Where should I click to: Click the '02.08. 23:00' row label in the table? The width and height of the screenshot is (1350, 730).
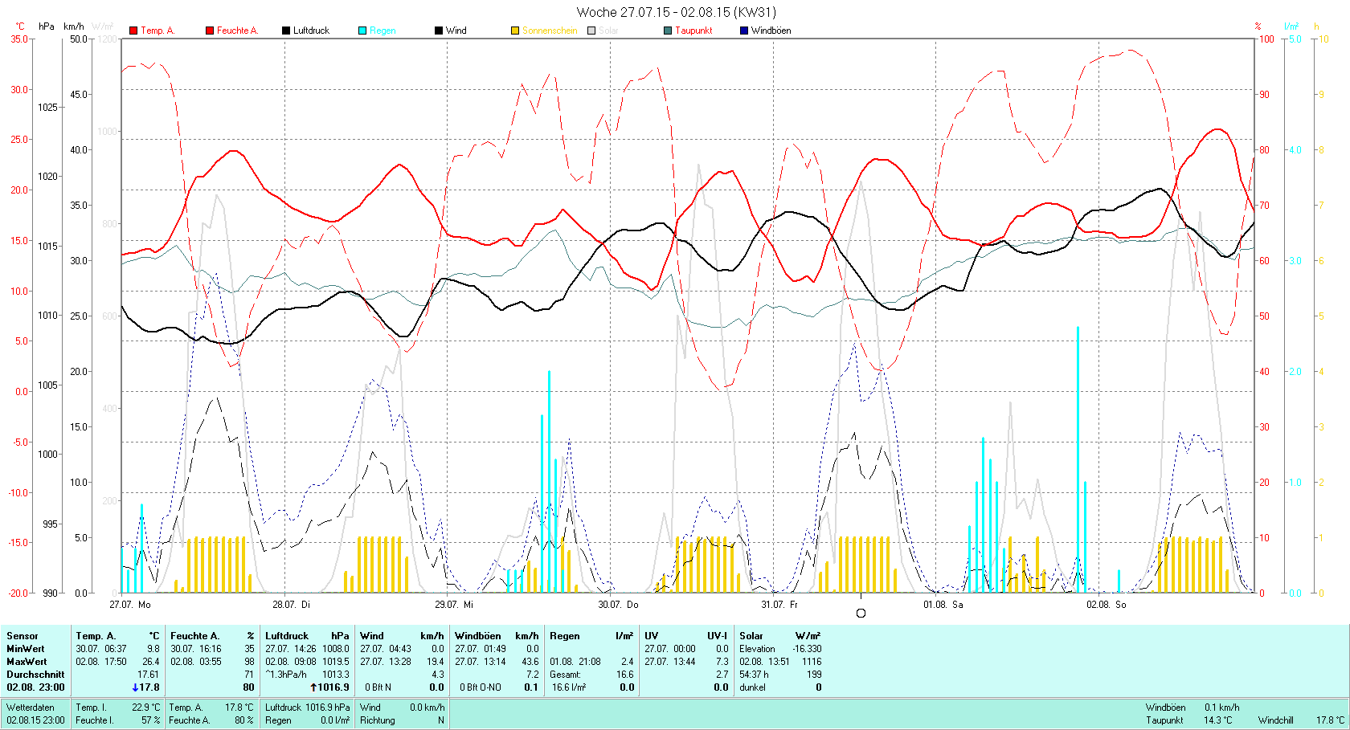35,687
